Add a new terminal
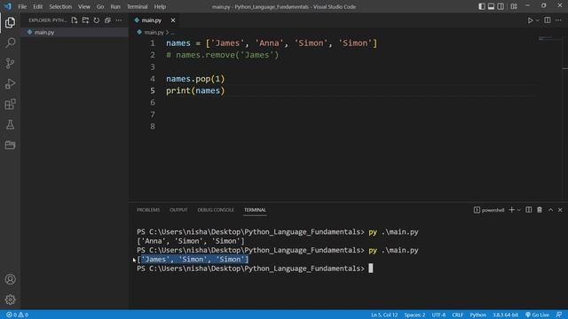This screenshot has width=568, height=319. pyautogui.click(x=511, y=210)
